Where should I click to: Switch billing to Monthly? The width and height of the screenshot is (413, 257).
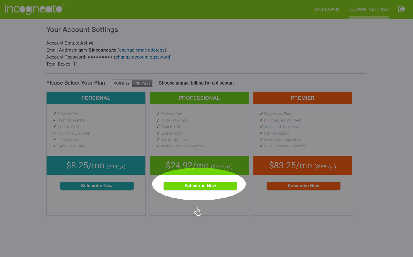coord(121,83)
